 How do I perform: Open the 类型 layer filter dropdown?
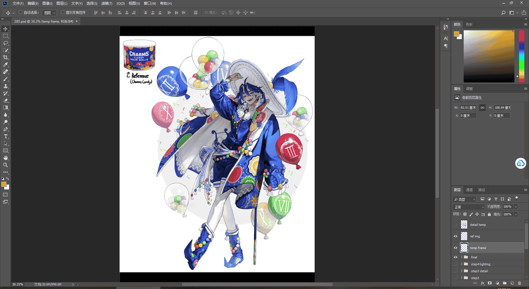point(465,199)
